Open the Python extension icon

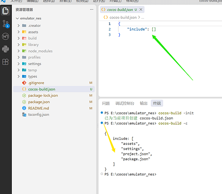coord(6,49)
